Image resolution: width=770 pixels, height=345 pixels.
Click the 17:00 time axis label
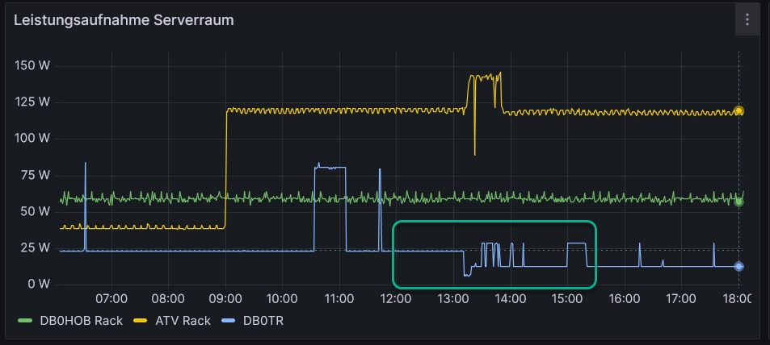(681, 298)
